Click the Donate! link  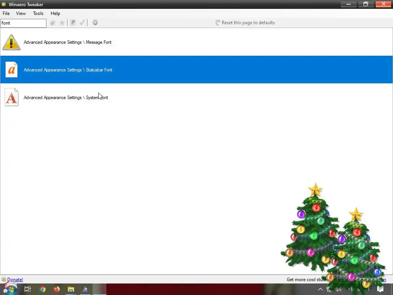click(15, 280)
